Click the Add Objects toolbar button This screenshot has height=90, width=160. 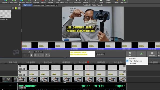[x=14, y=2]
